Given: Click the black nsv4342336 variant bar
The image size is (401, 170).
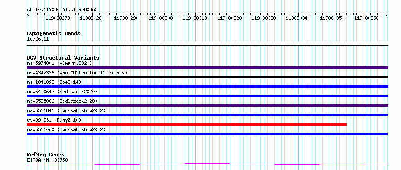Looking at the screenshot, I should pyautogui.click(x=207, y=77).
